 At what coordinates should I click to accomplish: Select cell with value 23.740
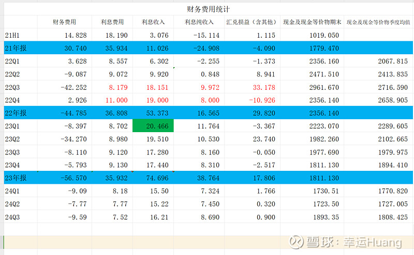(264, 139)
